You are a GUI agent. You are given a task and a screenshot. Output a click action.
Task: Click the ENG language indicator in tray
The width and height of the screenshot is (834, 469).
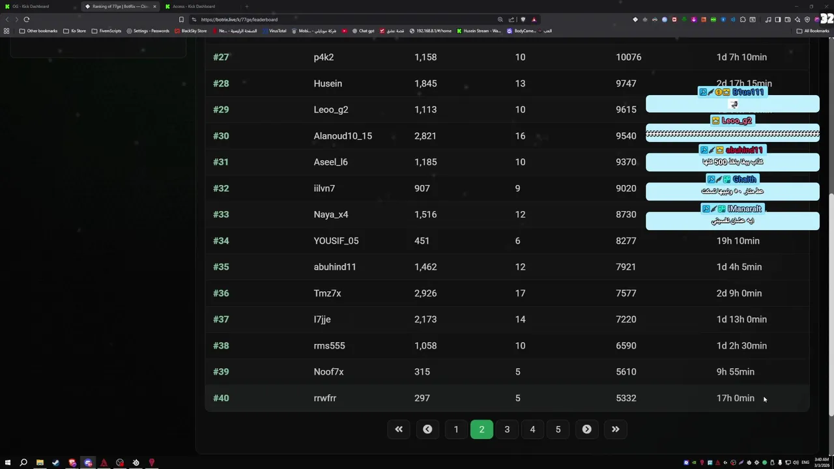coord(804,462)
